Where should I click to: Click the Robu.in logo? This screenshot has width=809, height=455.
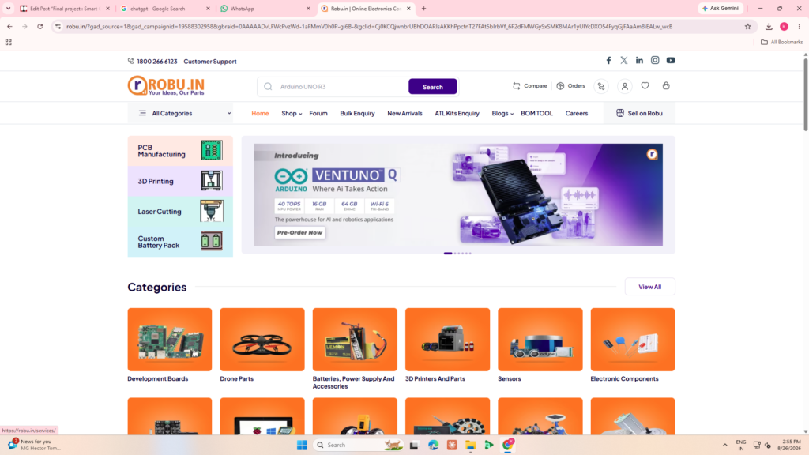click(166, 85)
